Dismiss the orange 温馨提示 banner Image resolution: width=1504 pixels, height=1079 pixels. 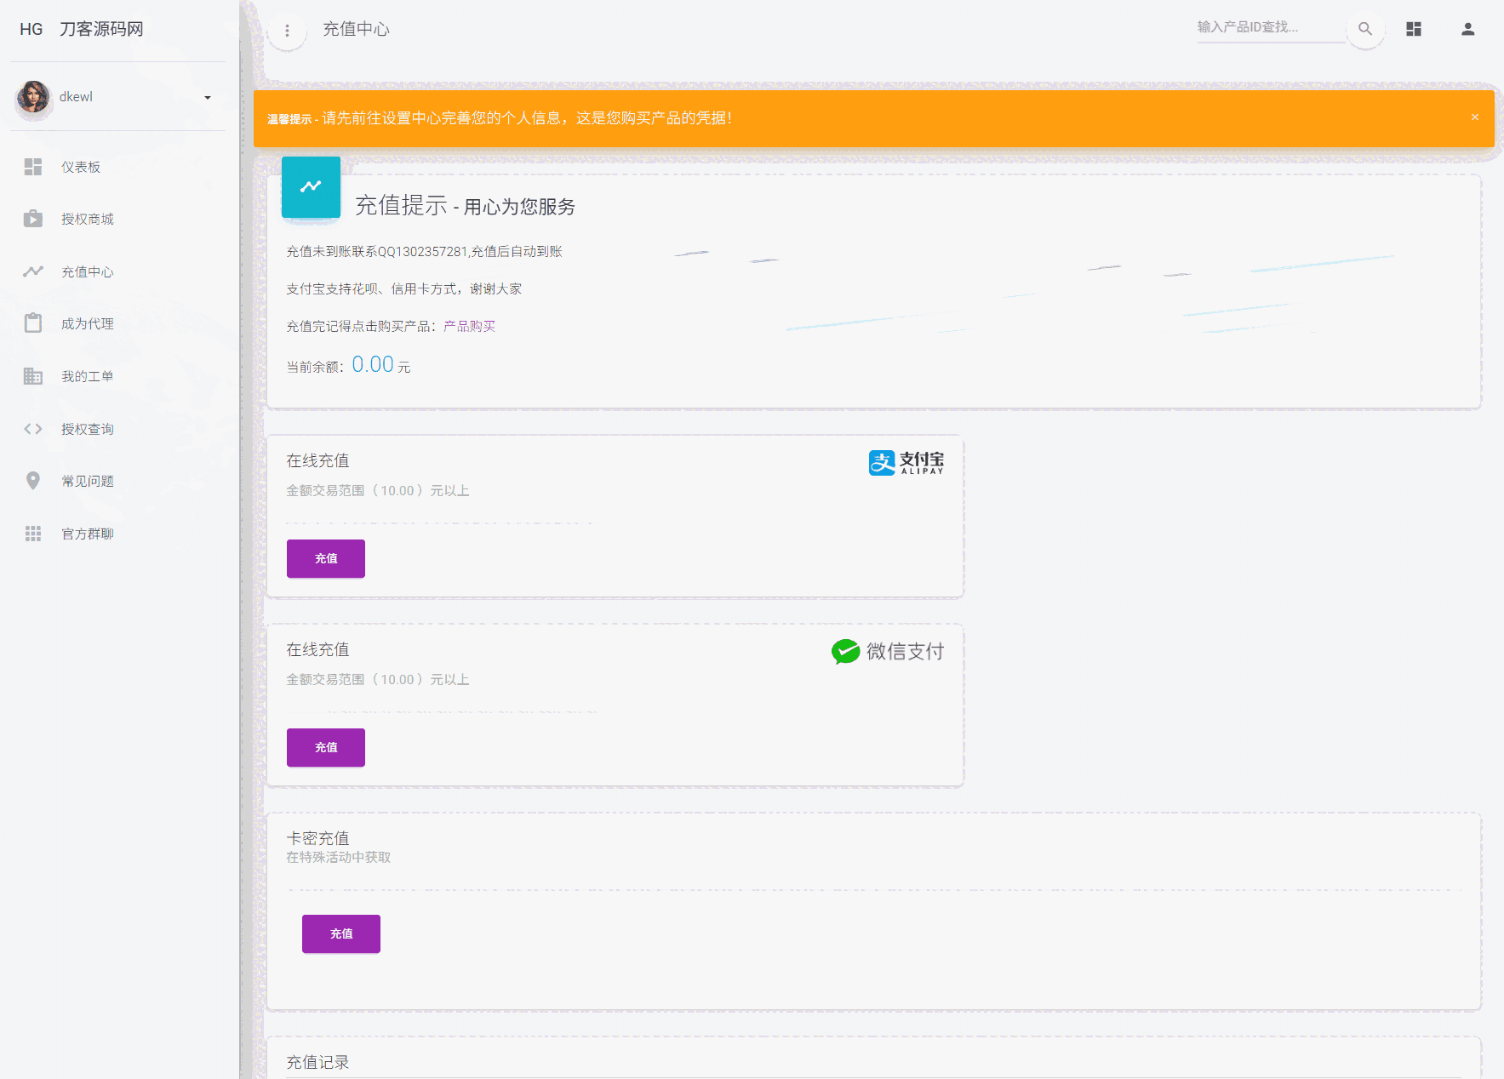(x=1474, y=117)
